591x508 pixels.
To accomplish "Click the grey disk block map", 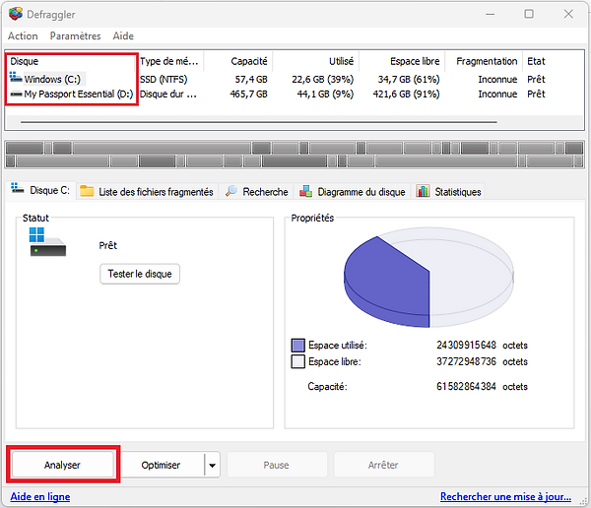I will pyautogui.click(x=295, y=155).
